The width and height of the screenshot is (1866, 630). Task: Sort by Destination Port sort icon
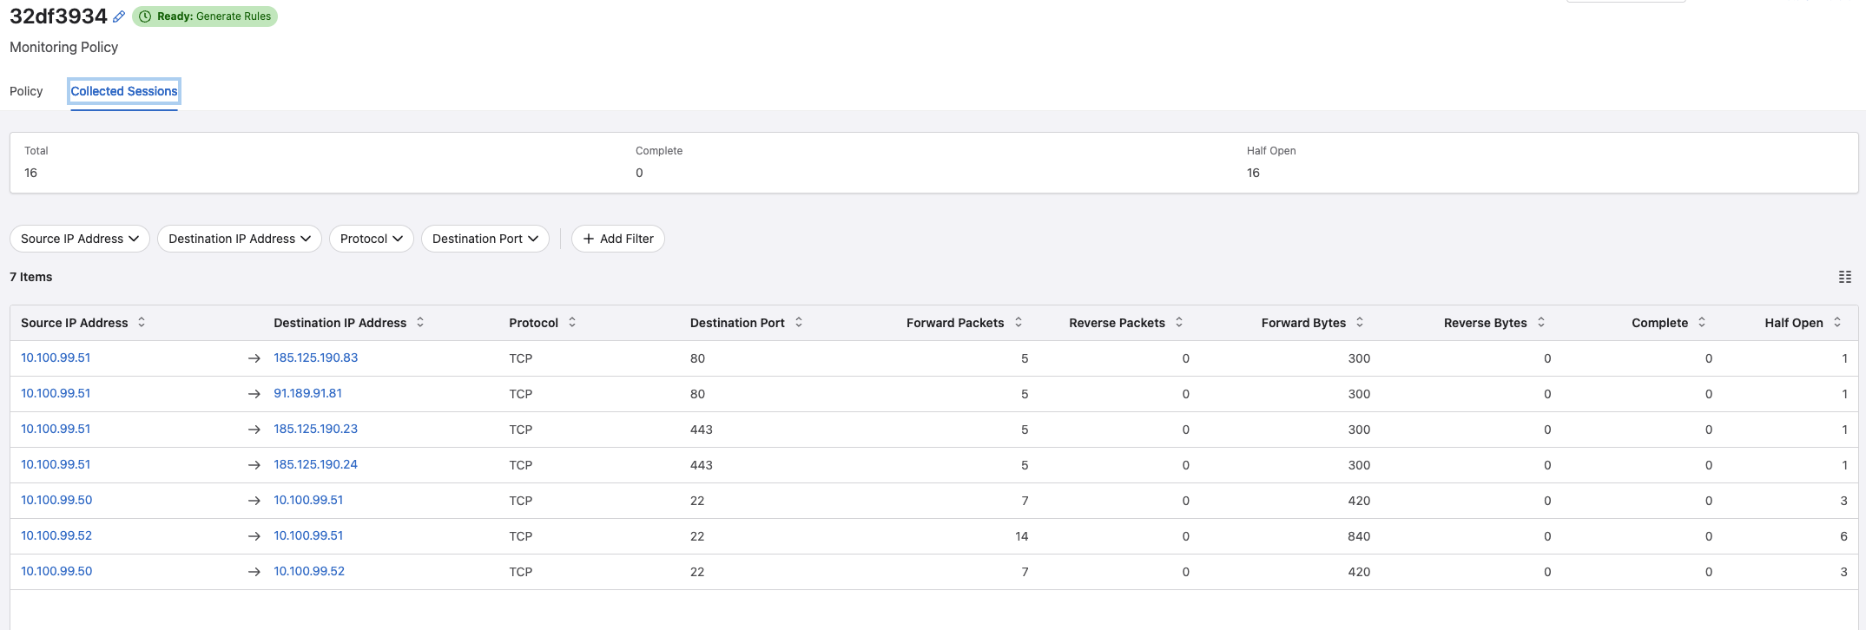(799, 322)
